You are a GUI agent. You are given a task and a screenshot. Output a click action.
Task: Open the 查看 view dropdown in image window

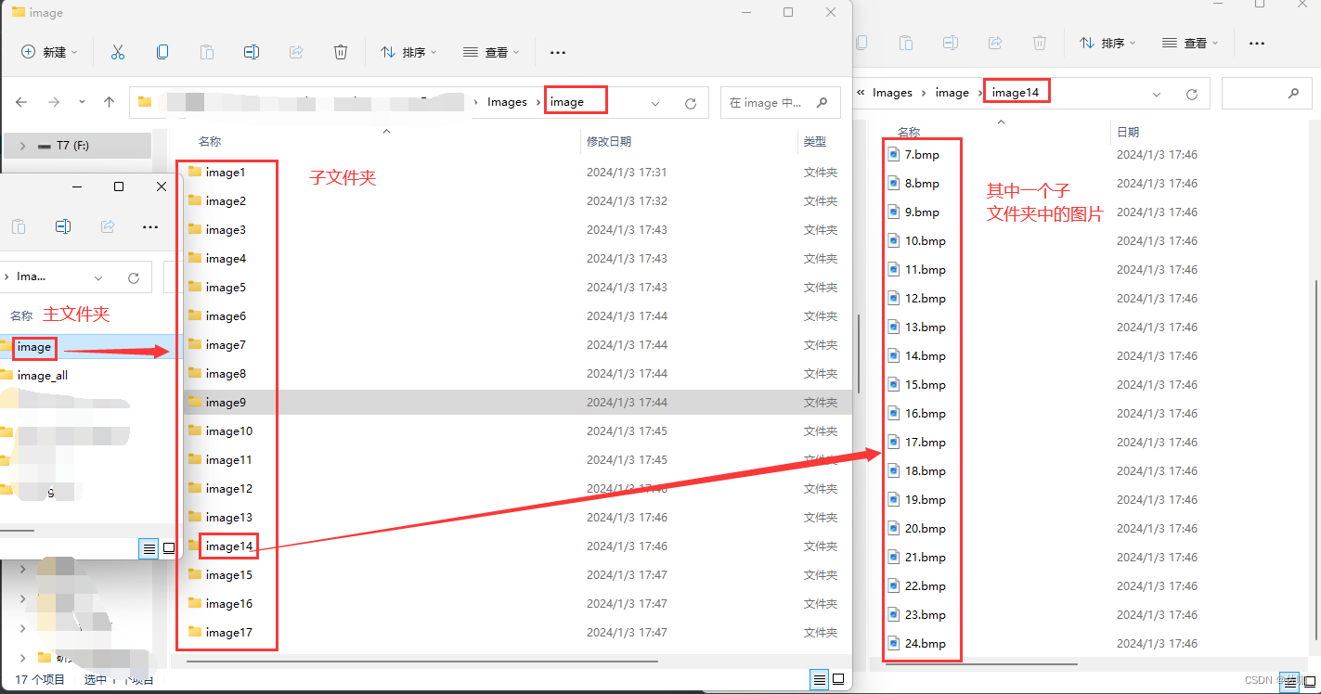[x=491, y=52]
